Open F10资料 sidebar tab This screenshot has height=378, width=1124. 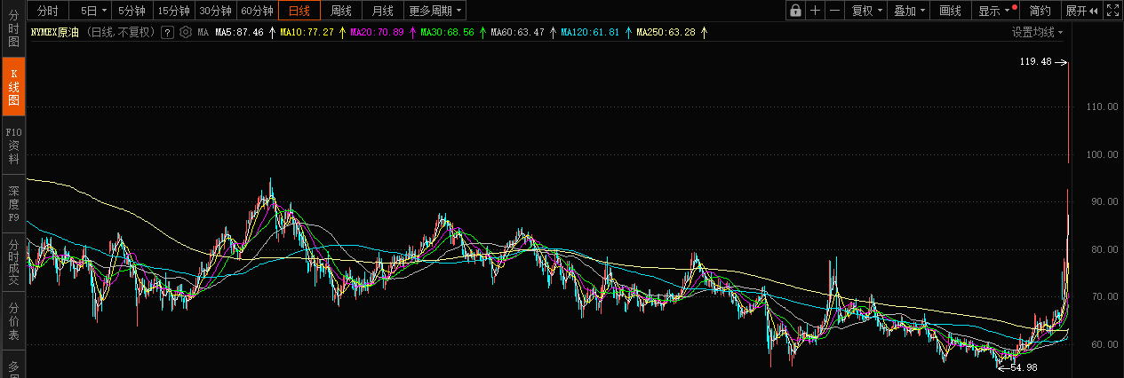coord(13,146)
